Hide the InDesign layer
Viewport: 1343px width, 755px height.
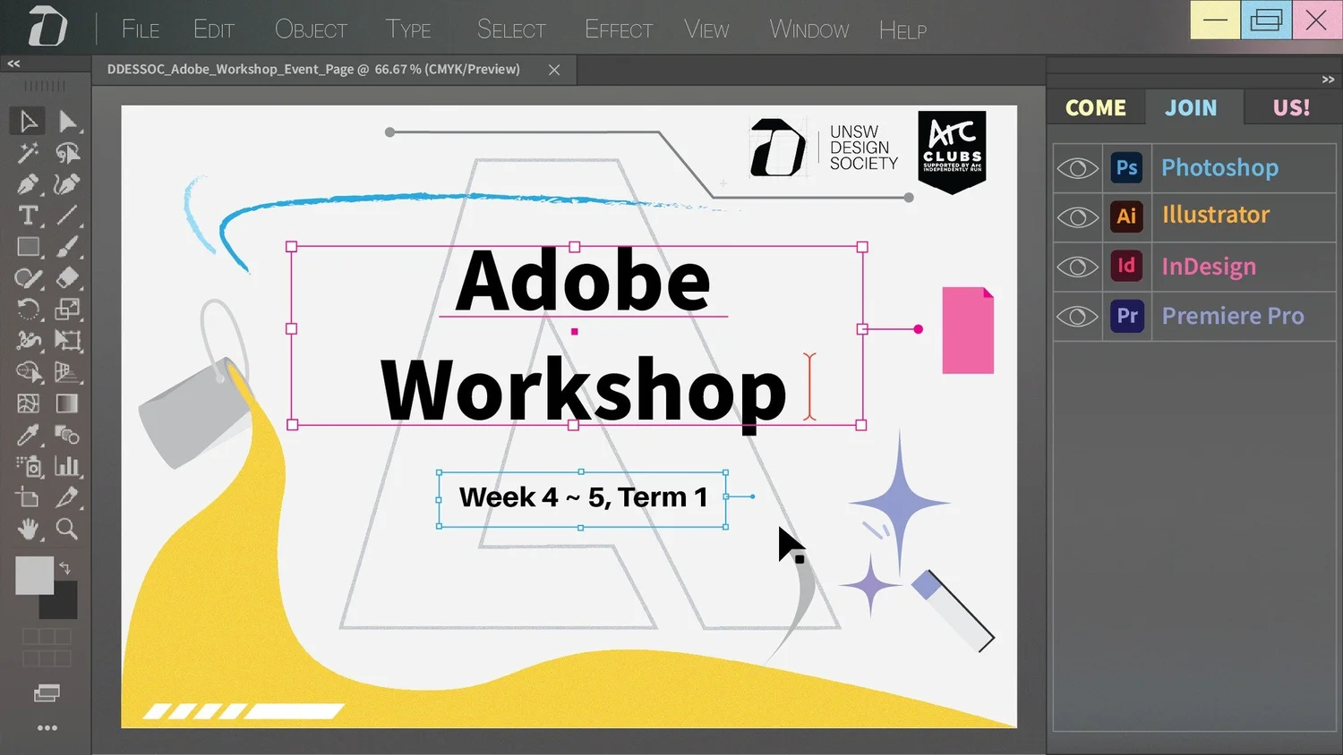click(x=1077, y=267)
